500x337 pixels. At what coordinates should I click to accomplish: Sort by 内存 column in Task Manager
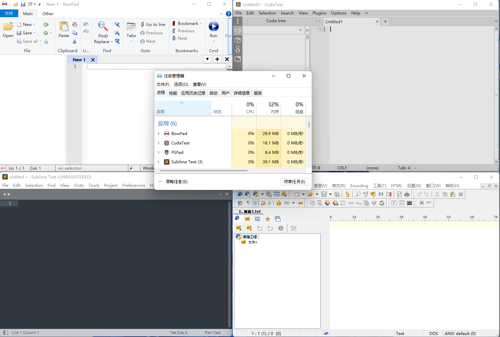[x=269, y=108]
